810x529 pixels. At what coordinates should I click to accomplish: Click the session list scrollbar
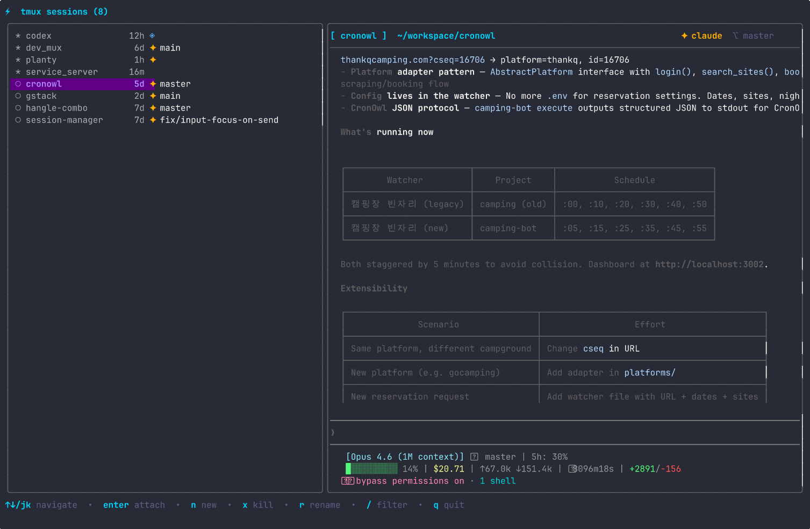click(x=322, y=78)
